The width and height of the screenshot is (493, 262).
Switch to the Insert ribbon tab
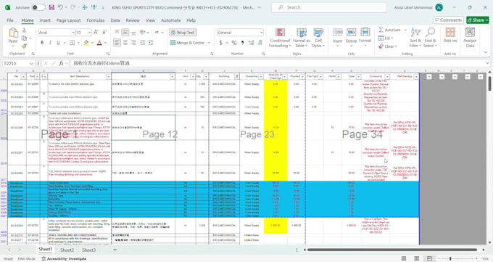tap(45, 20)
